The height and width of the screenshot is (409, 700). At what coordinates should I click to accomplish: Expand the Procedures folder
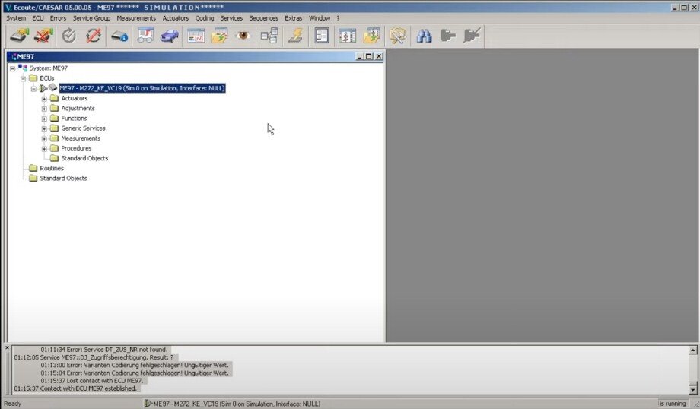44,148
